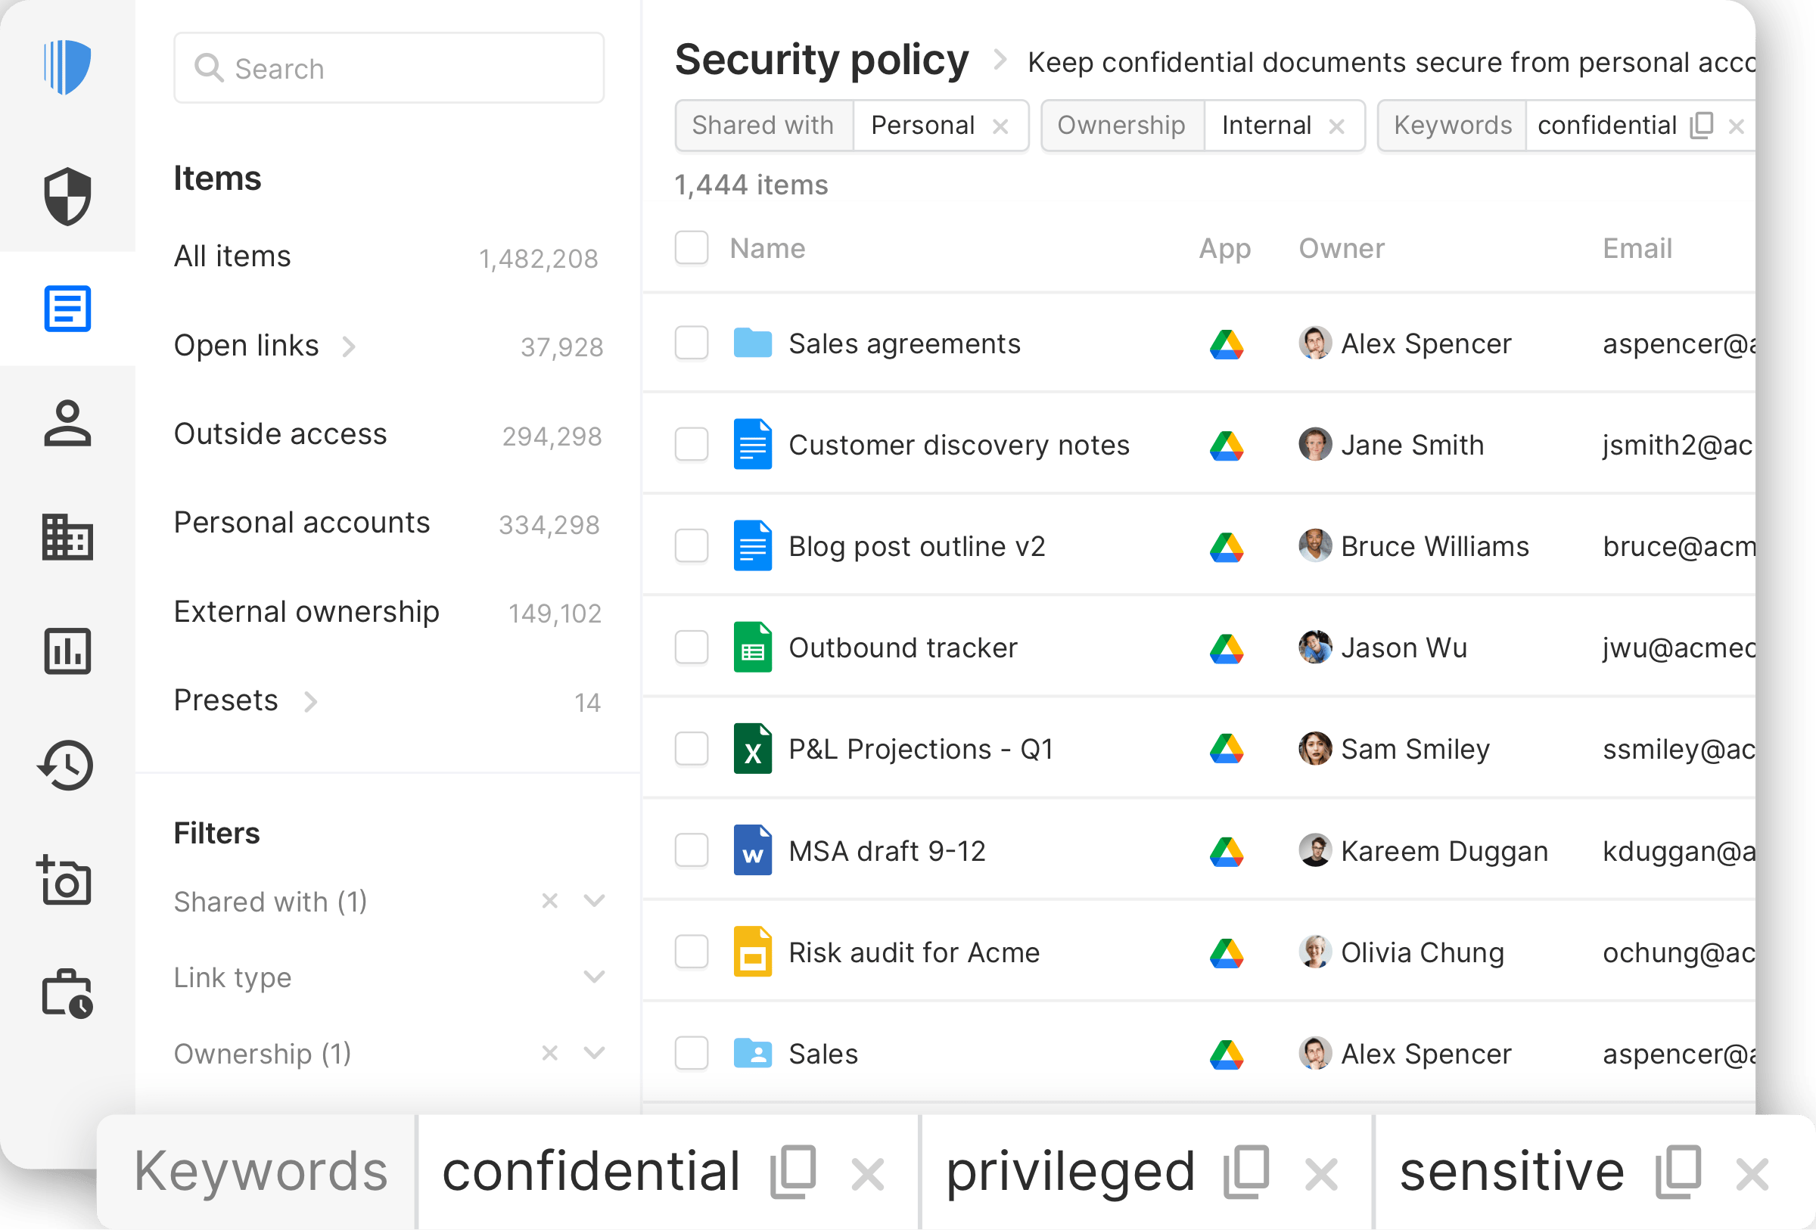This screenshot has width=1816, height=1230.
Task: Remove the Internal ownership filter
Action: (1337, 125)
